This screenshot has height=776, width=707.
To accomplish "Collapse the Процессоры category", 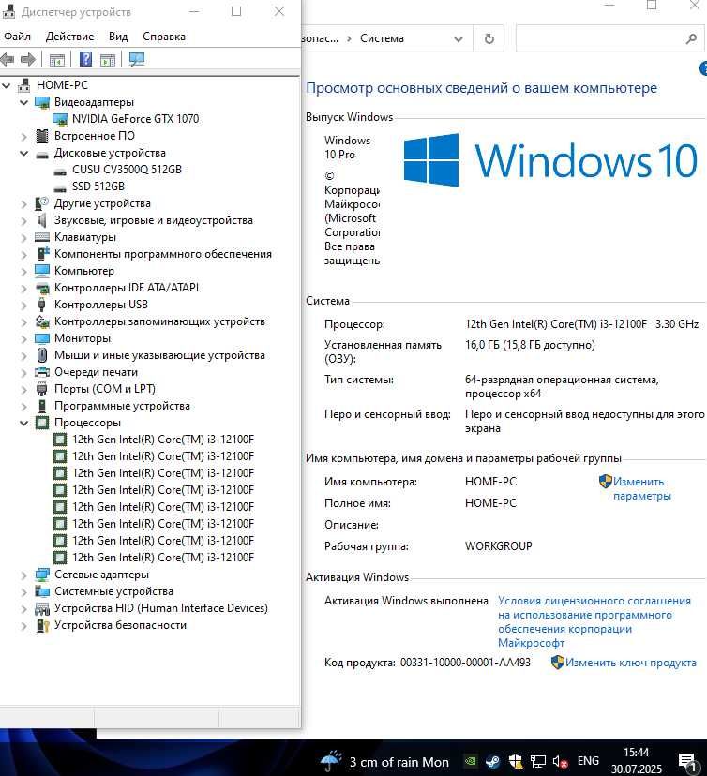I will pyautogui.click(x=23, y=423).
